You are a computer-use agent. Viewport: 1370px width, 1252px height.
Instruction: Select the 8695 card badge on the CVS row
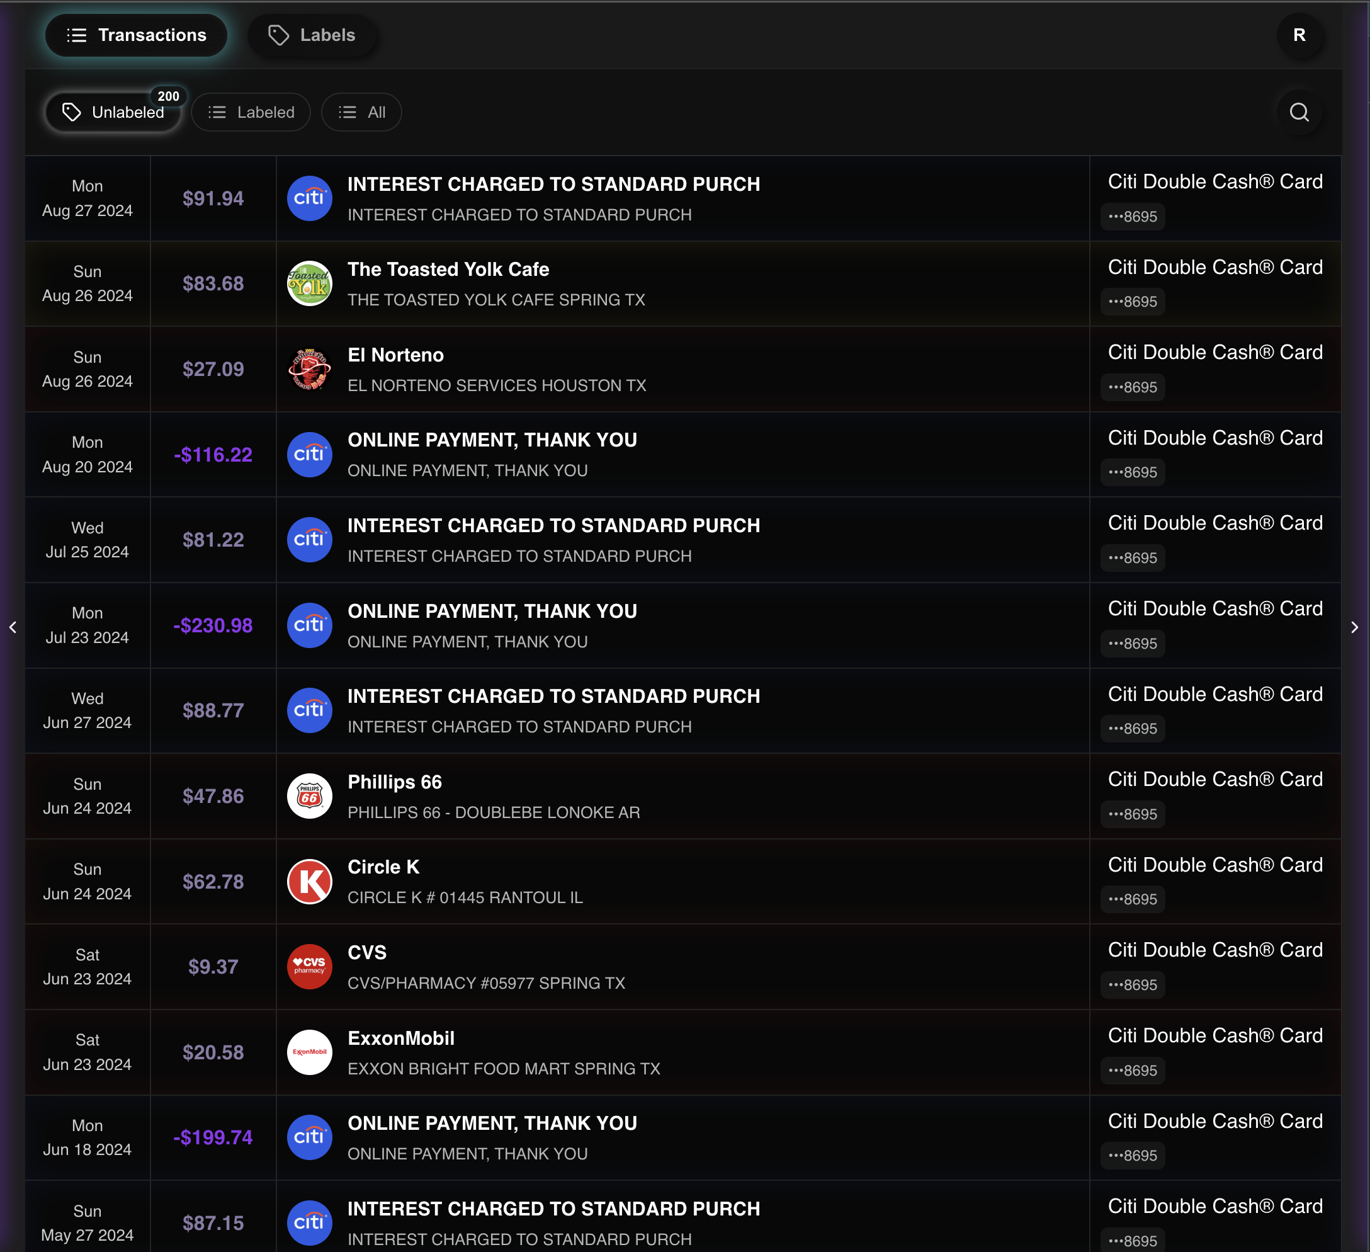[1132, 985]
